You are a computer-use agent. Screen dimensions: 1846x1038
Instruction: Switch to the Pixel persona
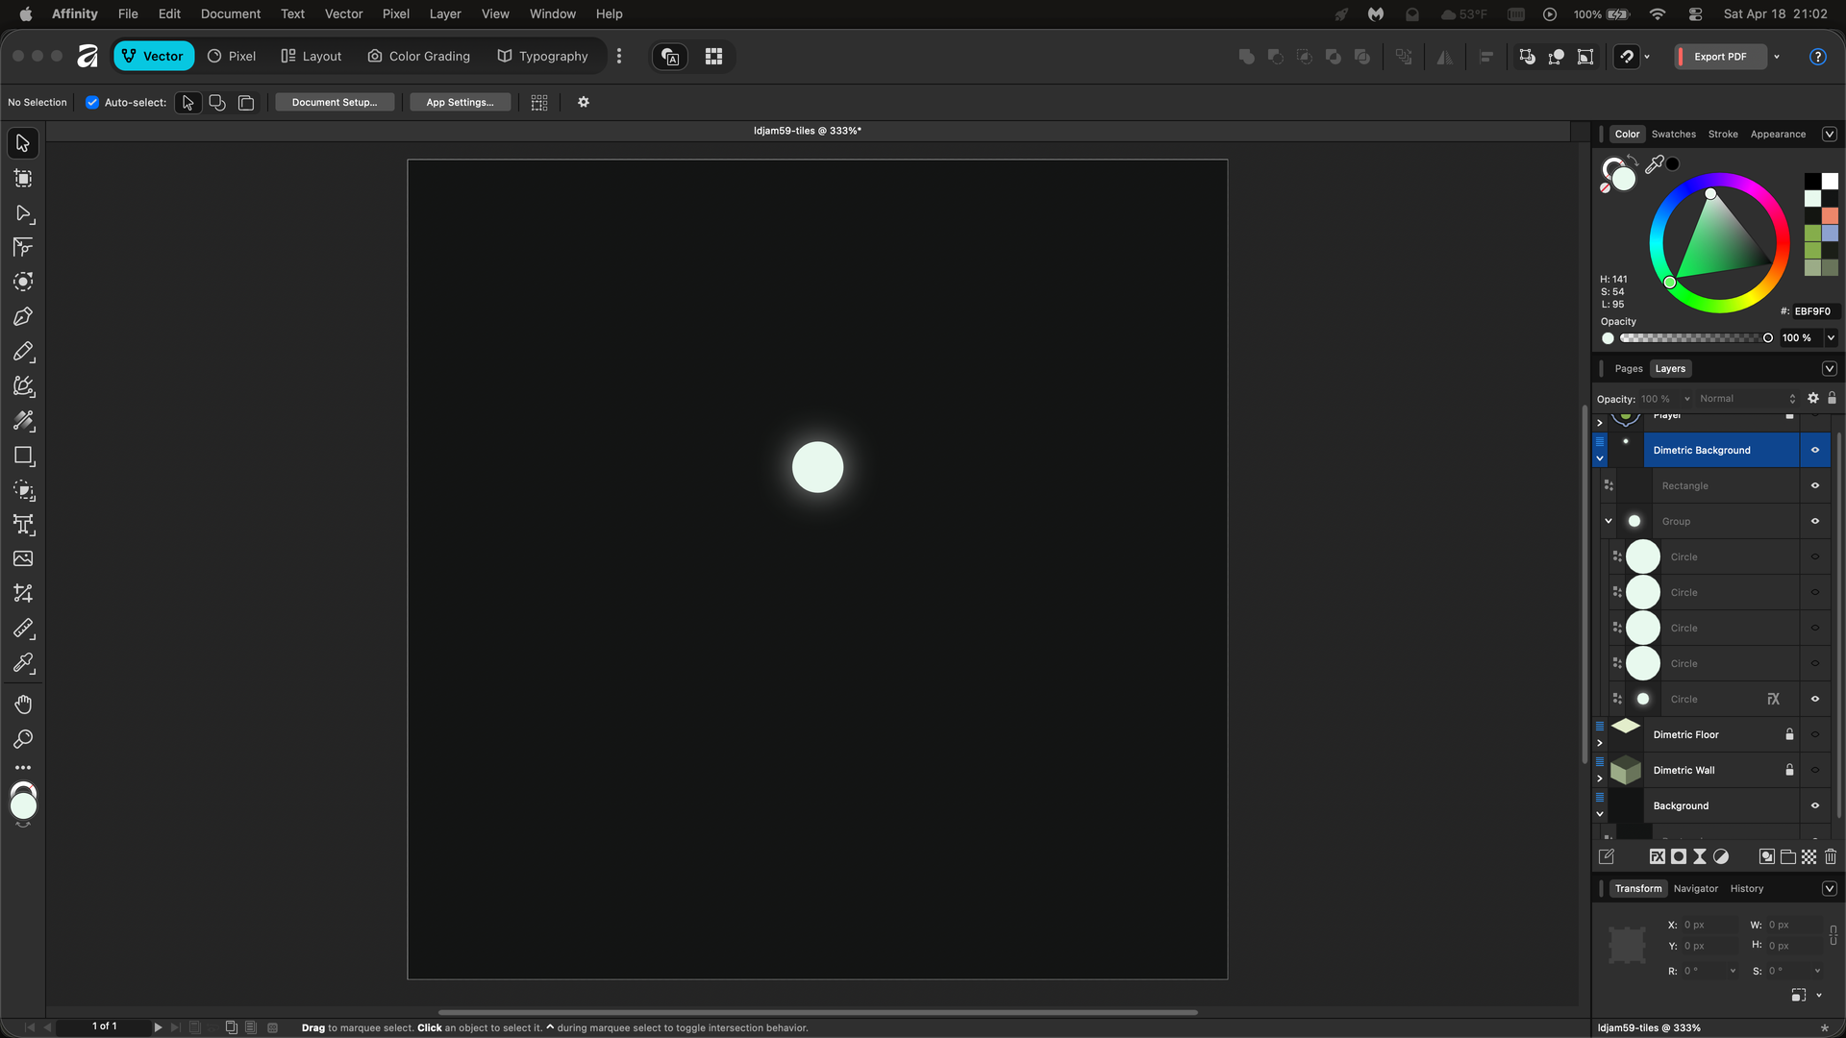232,57
